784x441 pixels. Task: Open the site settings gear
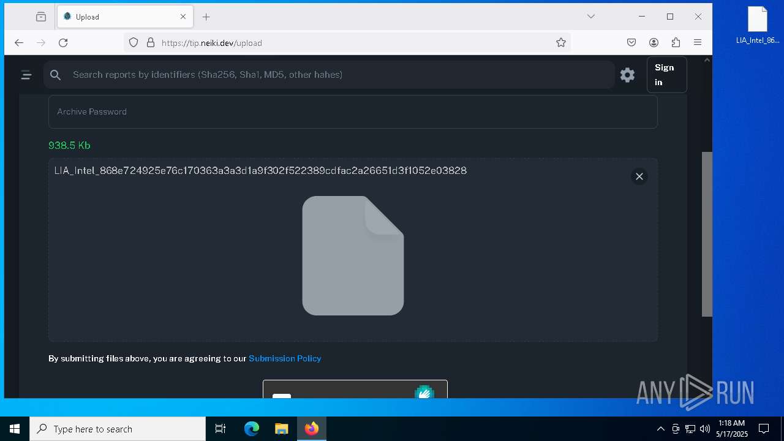tap(627, 75)
